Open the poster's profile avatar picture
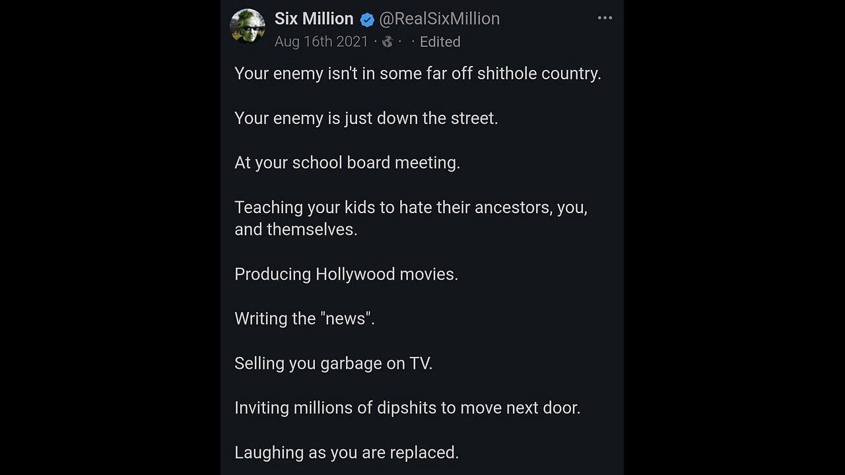Image resolution: width=845 pixels, height=475 pixels. click(x=247, y=27)
